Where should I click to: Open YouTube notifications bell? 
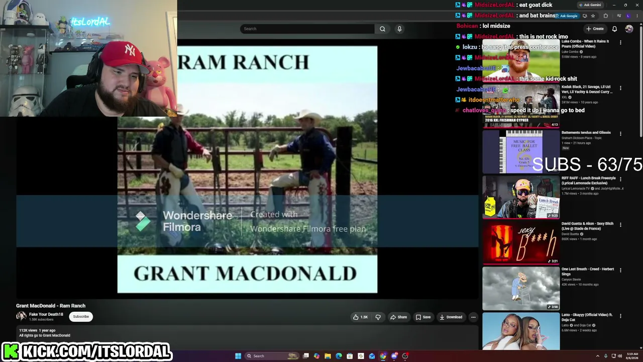click(x=614, y=29)
